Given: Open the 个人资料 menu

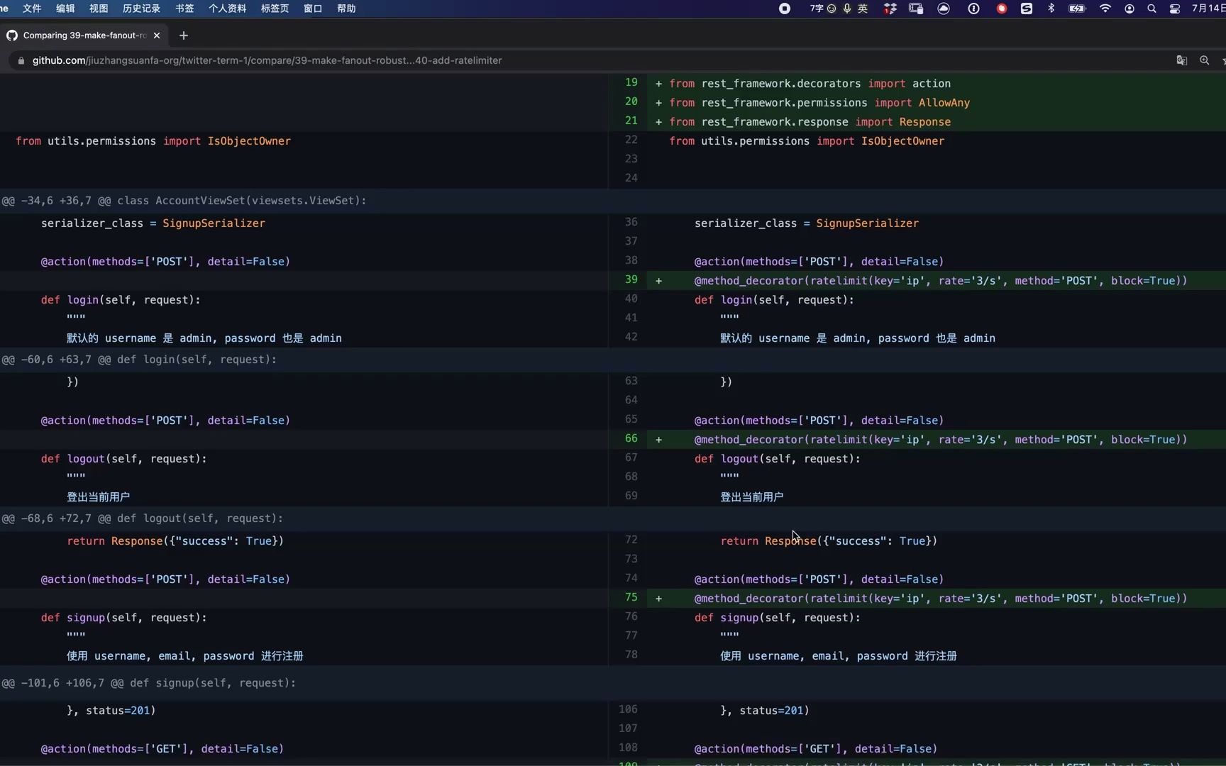Looking at the screenshot, I should click(227, 9).
